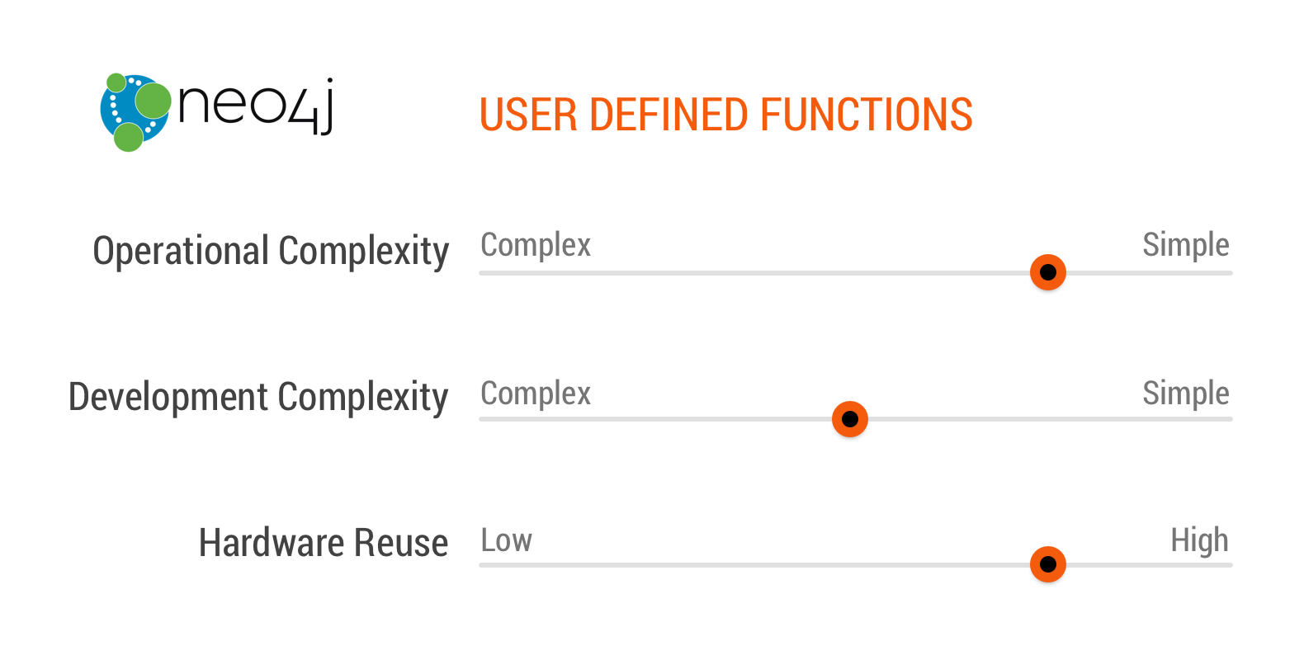Click Hardware Reuse track left of handle
The image size is (1304, 660).
[754, 565]
